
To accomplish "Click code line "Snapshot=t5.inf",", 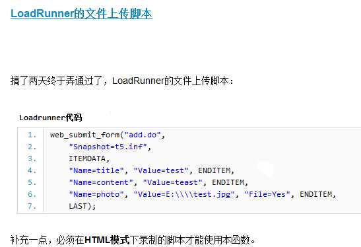I will [x=110, y=147].
